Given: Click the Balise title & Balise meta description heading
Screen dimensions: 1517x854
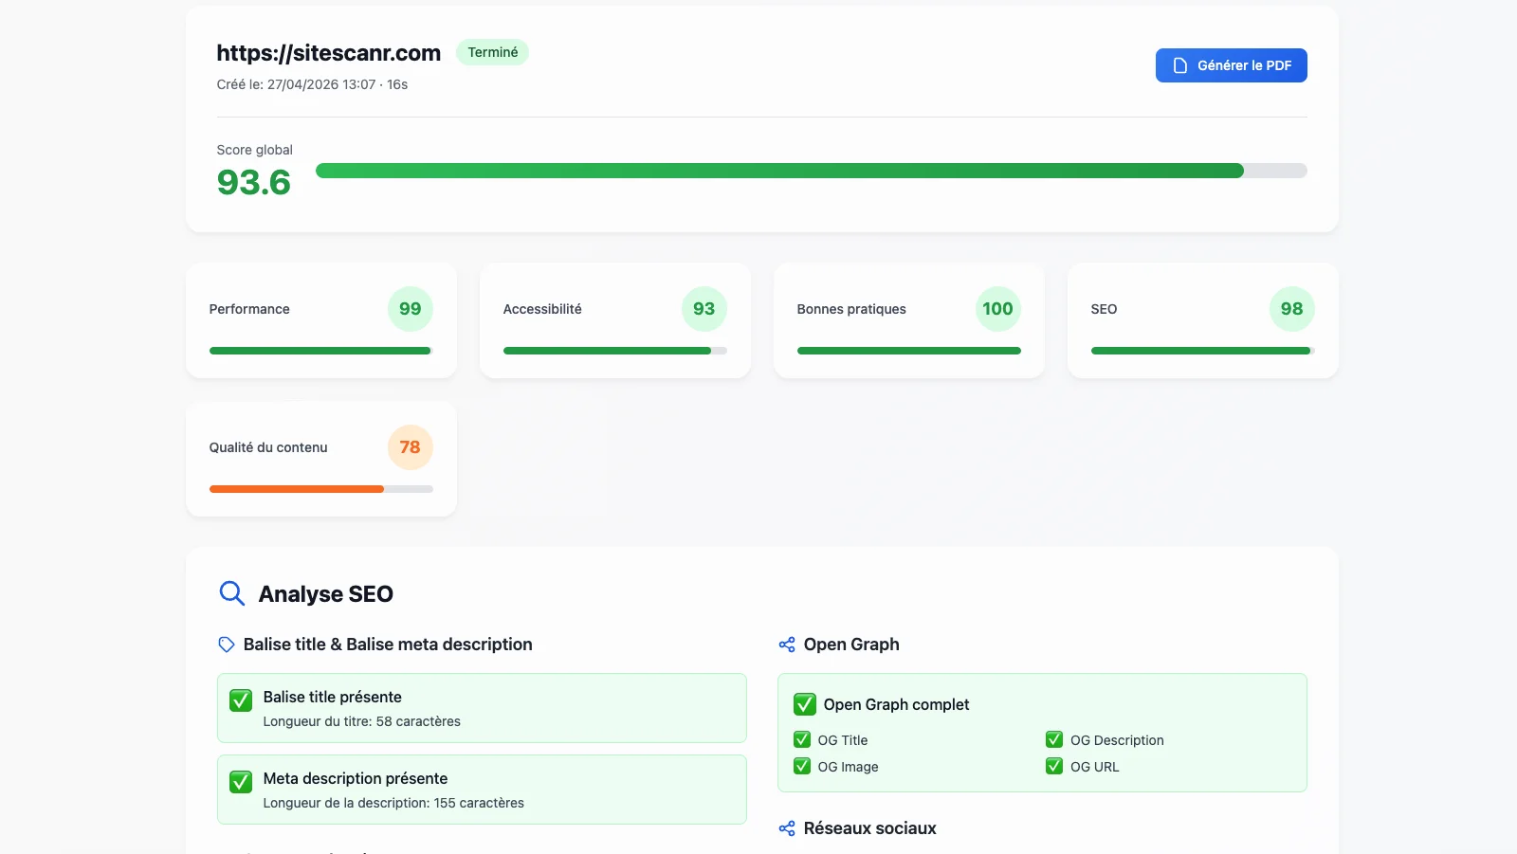Looking at the screenshot, I should point(388,645).
